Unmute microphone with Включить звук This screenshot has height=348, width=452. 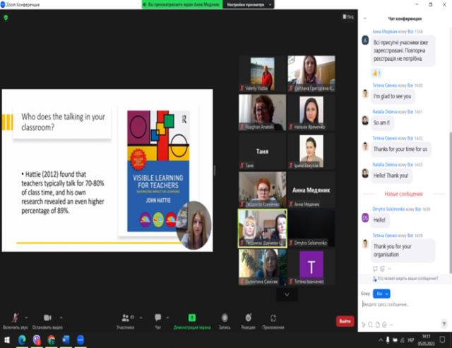(15, 321)
